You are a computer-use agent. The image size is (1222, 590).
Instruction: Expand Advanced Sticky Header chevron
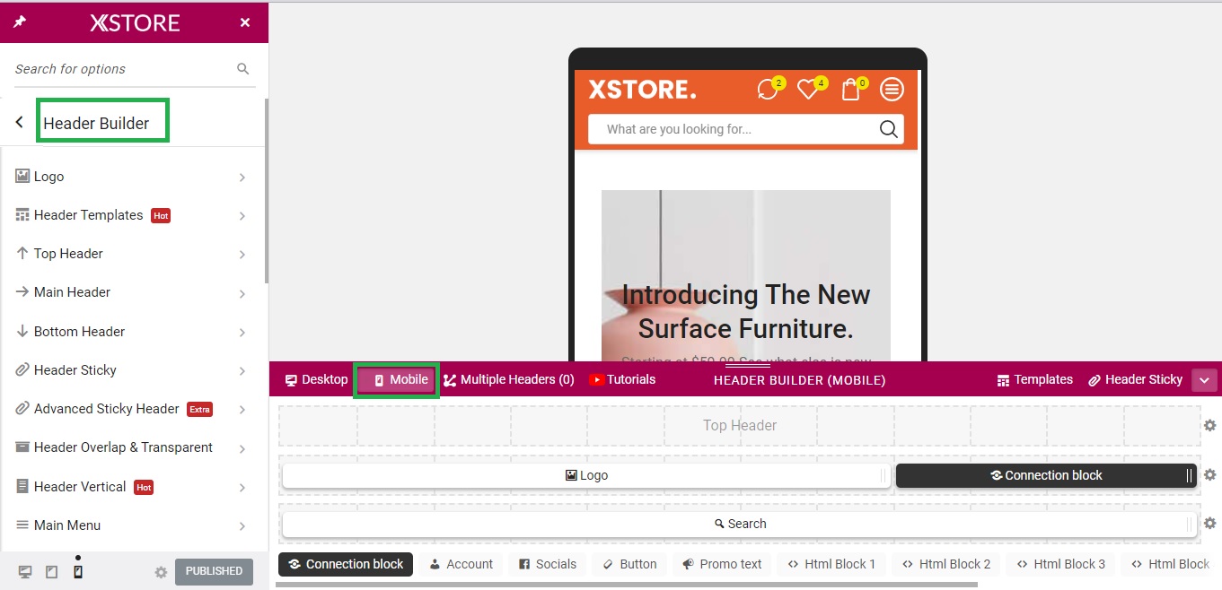[242, 410]
